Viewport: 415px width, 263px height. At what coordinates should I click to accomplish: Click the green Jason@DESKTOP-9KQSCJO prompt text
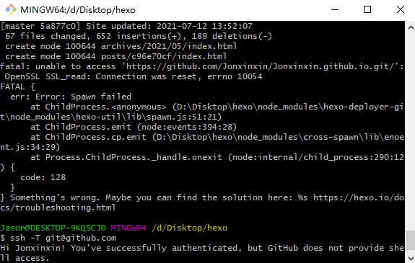(x=53, y=228)
